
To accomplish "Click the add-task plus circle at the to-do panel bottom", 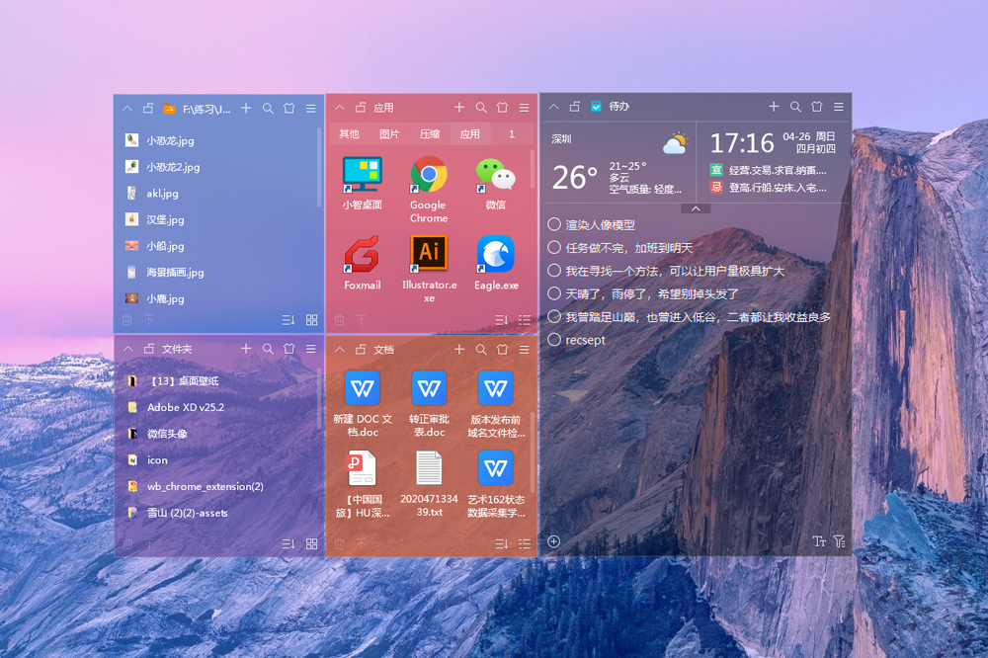I will (554, 541).
